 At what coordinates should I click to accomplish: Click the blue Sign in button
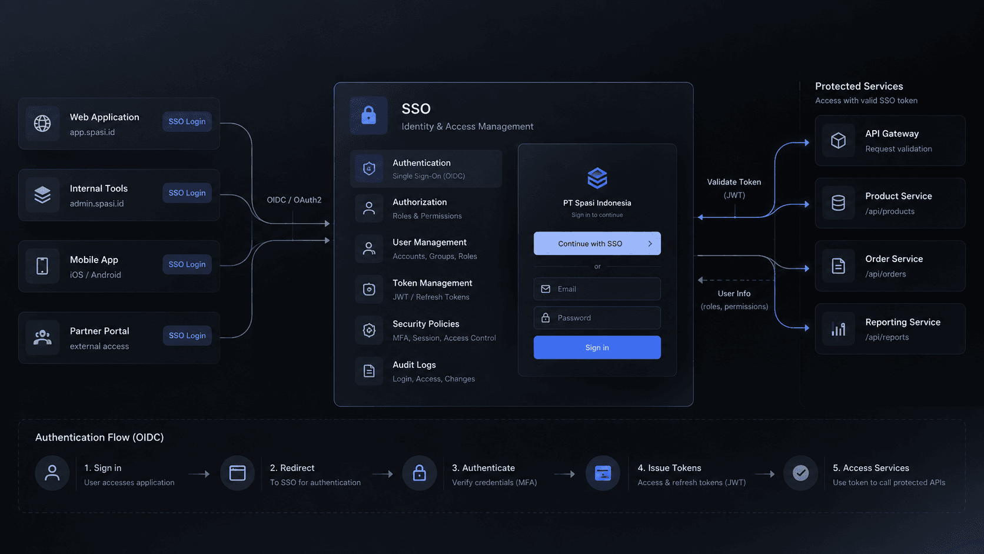click(597, 347)
